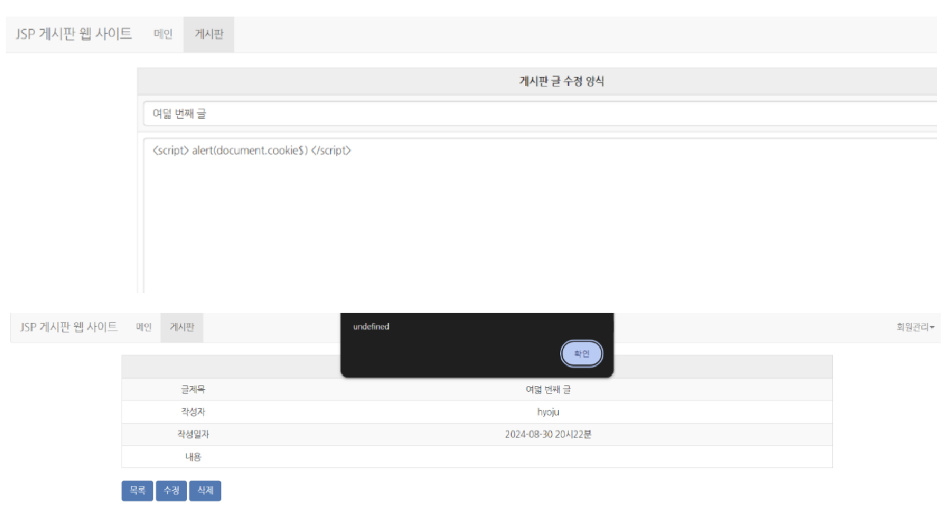Click the 목록 button below the post
The height and width of the screenshot is (513, 947).
[137, 491]
